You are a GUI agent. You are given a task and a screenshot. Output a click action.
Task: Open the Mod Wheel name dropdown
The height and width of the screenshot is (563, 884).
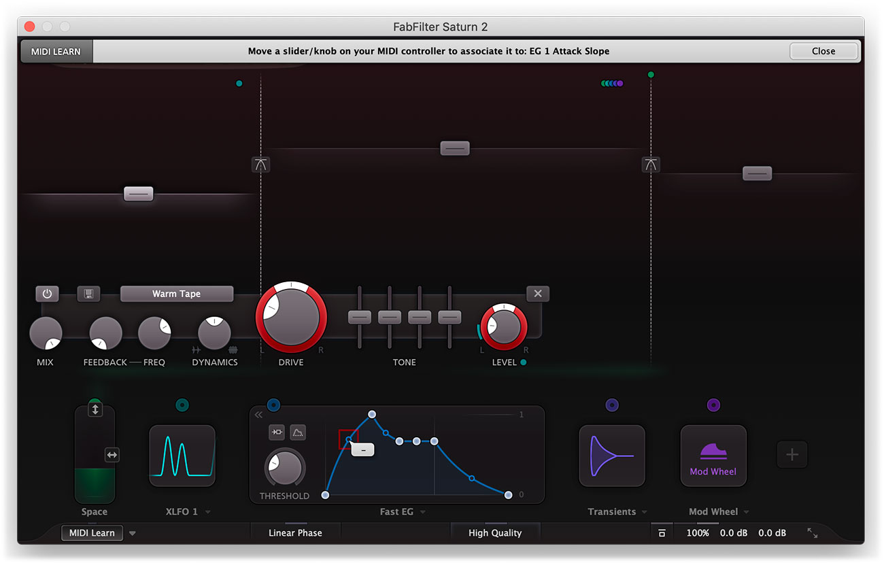pos(746,512)
